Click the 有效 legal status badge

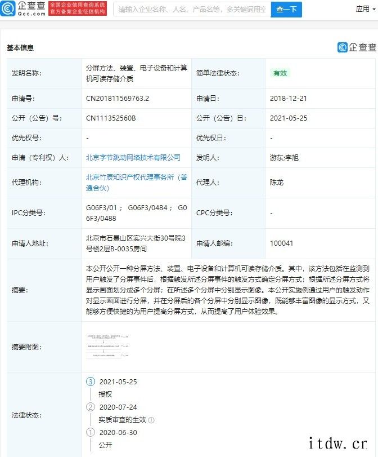click(280, 73)
